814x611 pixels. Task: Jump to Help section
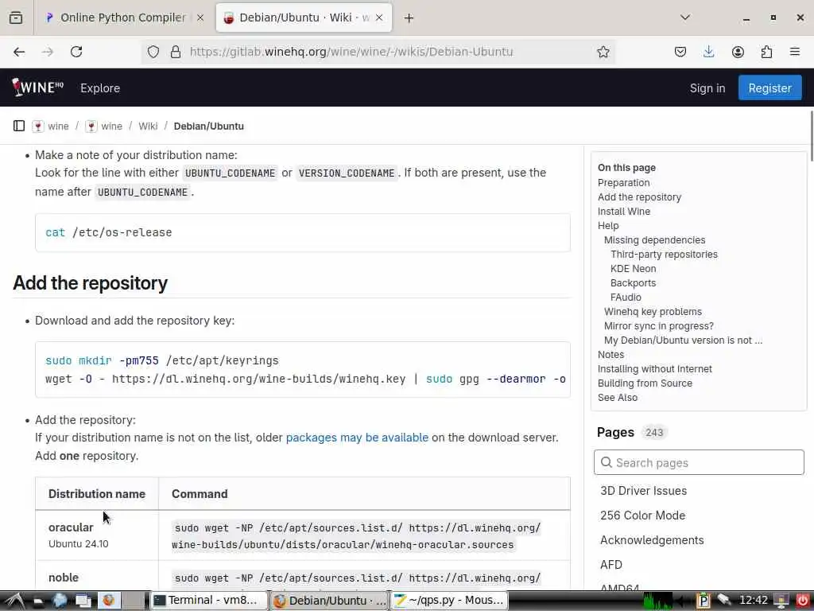(x=608, y=225)
